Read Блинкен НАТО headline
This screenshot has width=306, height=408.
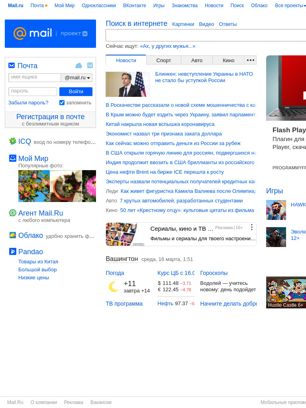tap(204, 77)
